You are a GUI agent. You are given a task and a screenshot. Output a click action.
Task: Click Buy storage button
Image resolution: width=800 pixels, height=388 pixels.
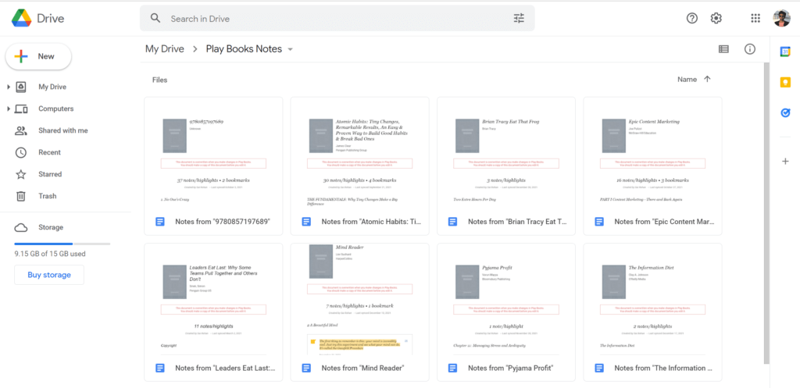click(49, 275)
